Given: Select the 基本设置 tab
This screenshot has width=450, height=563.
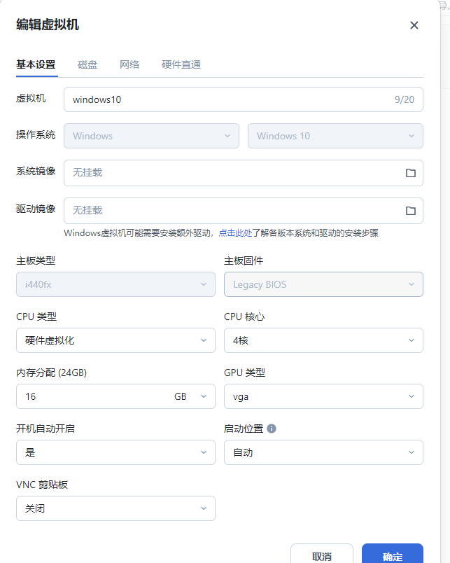Looking at the screenshot, I should point(36,64).
